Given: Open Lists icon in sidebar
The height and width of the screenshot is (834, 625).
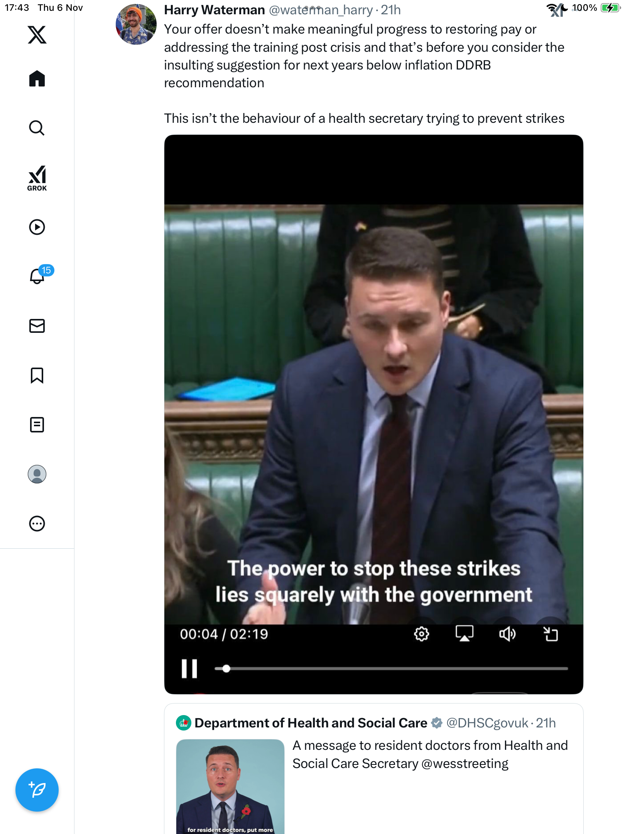Looking at the screenshot, I should point(37,425).
